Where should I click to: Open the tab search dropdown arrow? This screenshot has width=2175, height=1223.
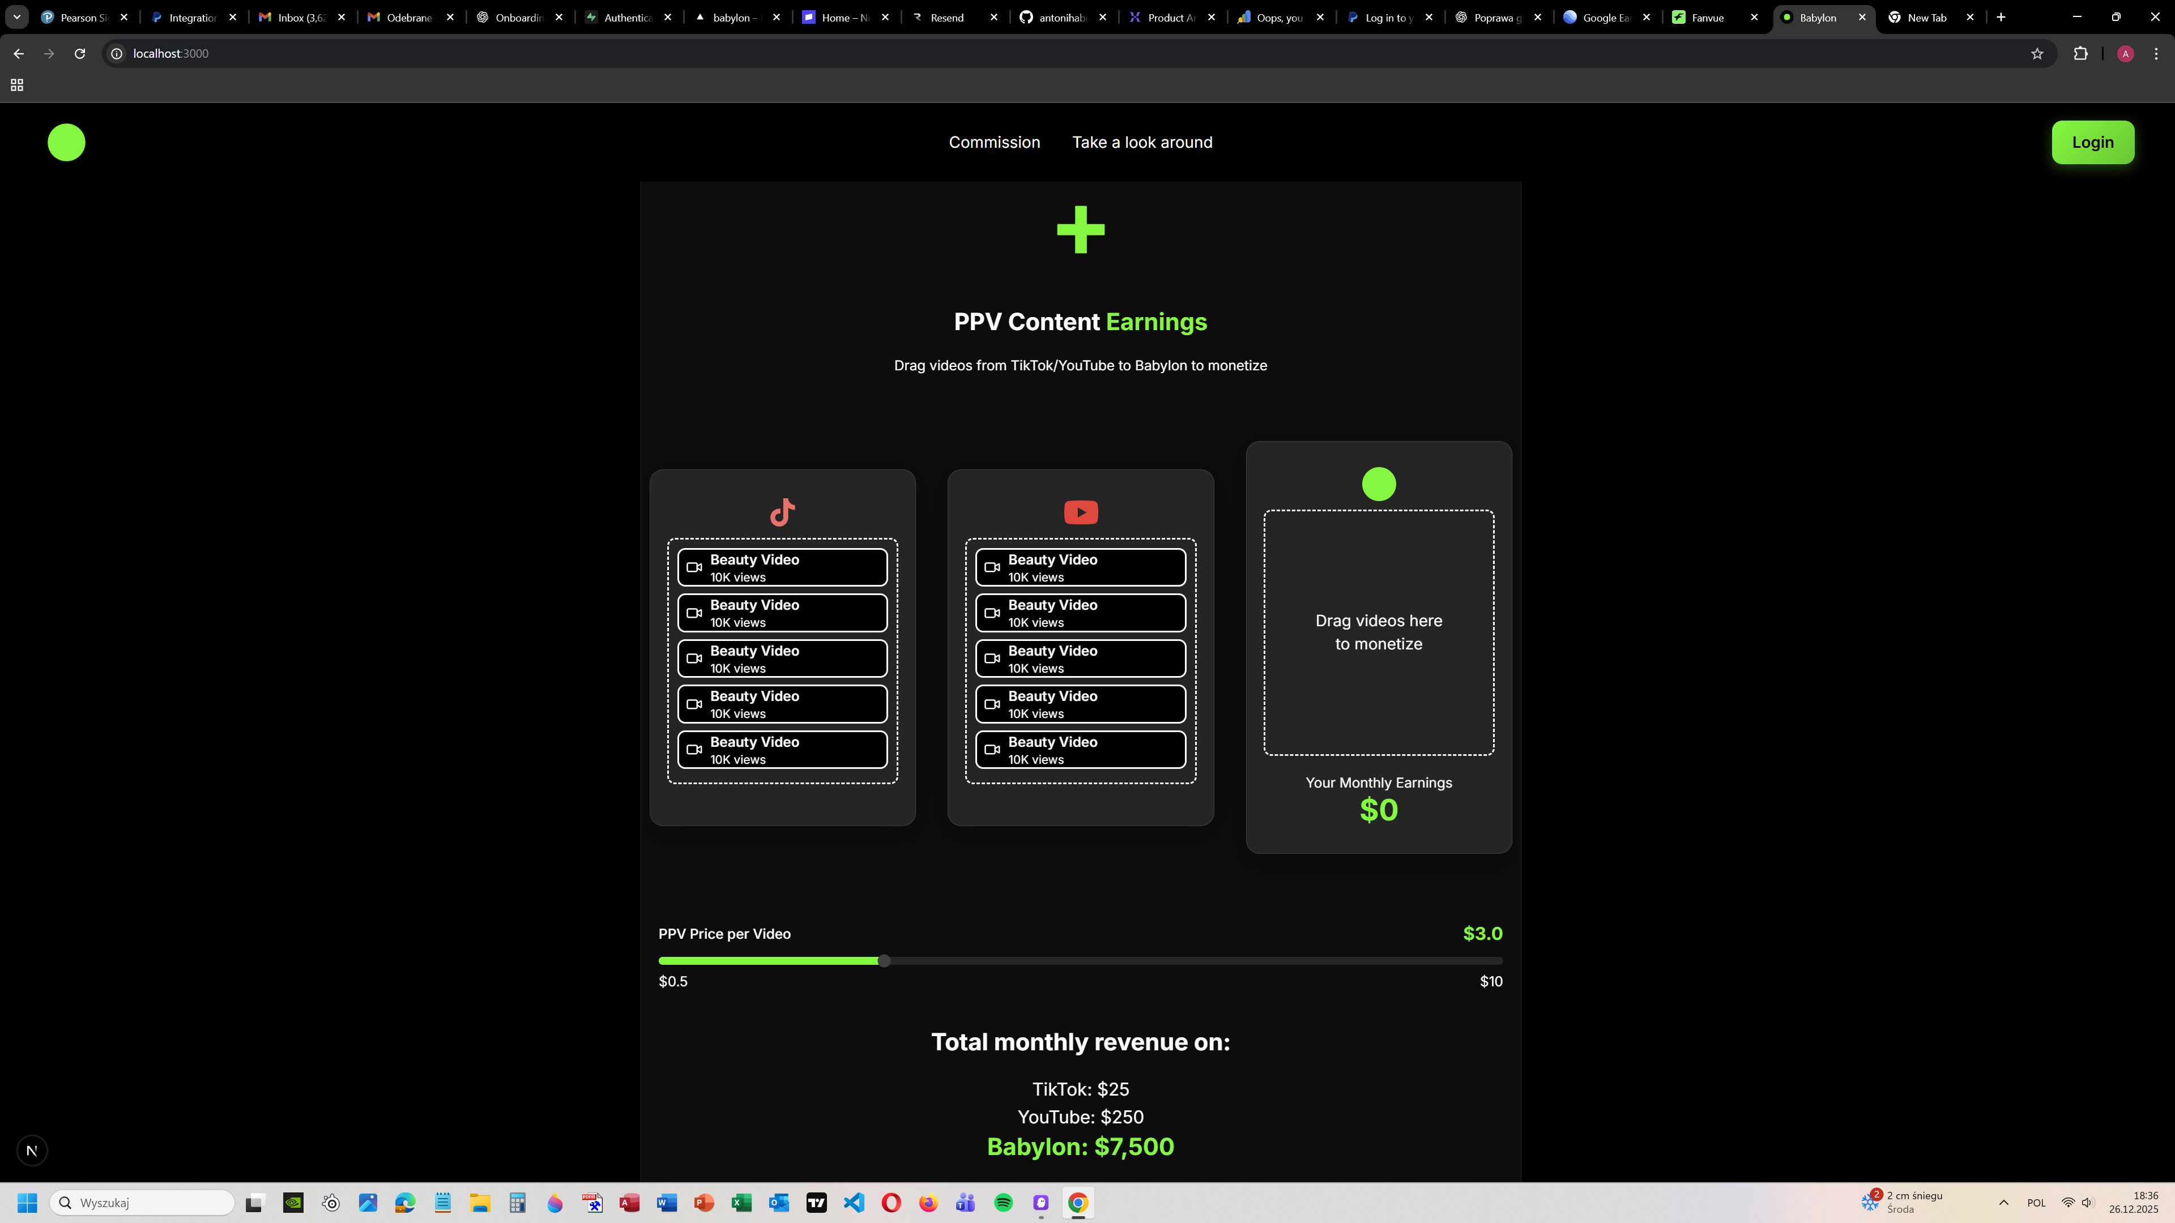click(x=16, y=17)
